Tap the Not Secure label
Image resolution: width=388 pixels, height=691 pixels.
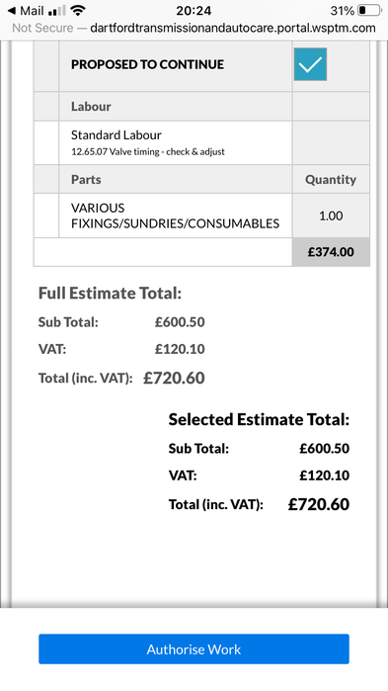42,29
